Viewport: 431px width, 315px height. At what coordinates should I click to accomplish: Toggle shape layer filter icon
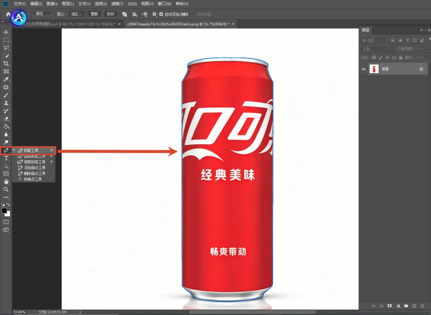(415, 40)
